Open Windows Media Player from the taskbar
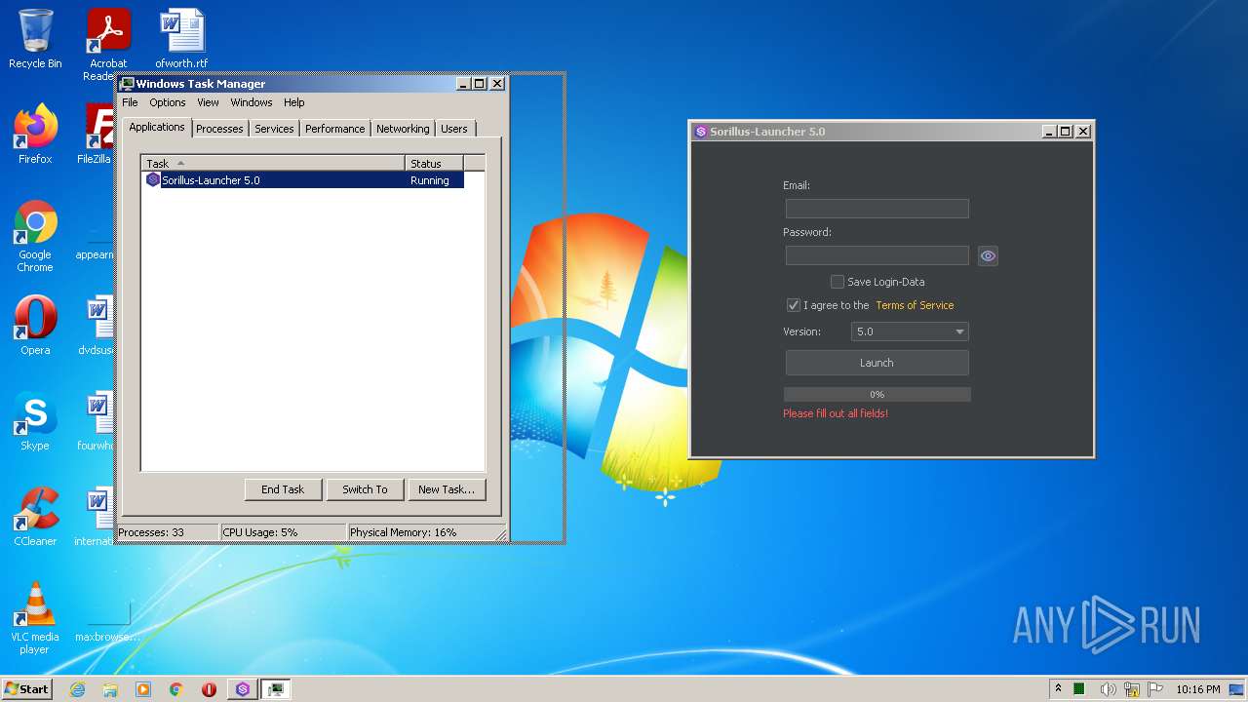This screenshot has width=1248, height=702. pyautogui.click(x=143, y=689)
